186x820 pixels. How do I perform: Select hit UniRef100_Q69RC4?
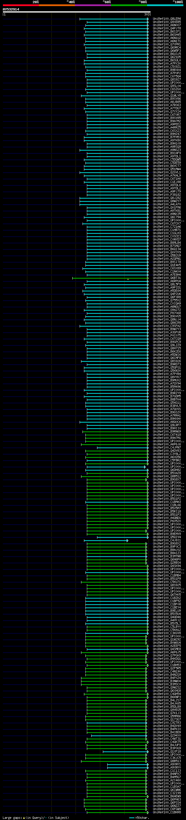point(167,47)
